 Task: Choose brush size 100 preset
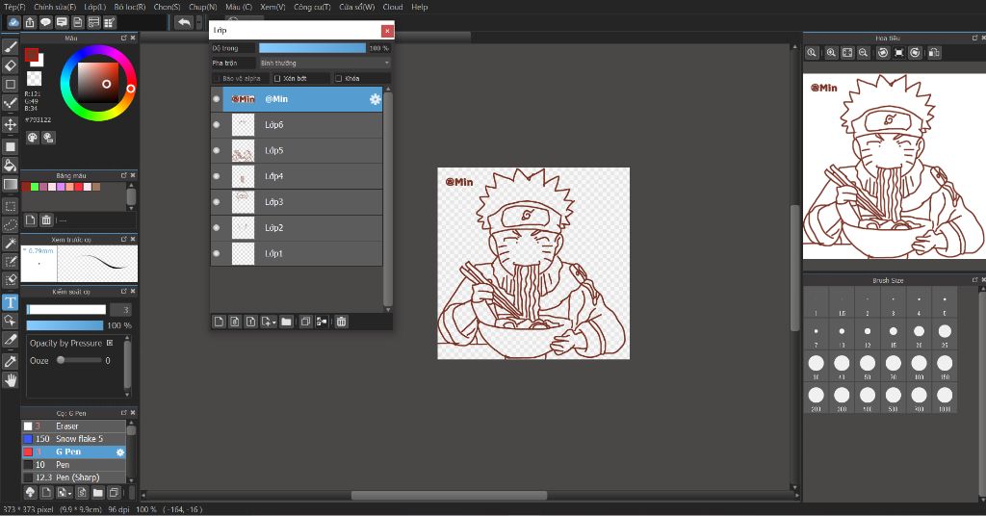[x=919, y=367]
